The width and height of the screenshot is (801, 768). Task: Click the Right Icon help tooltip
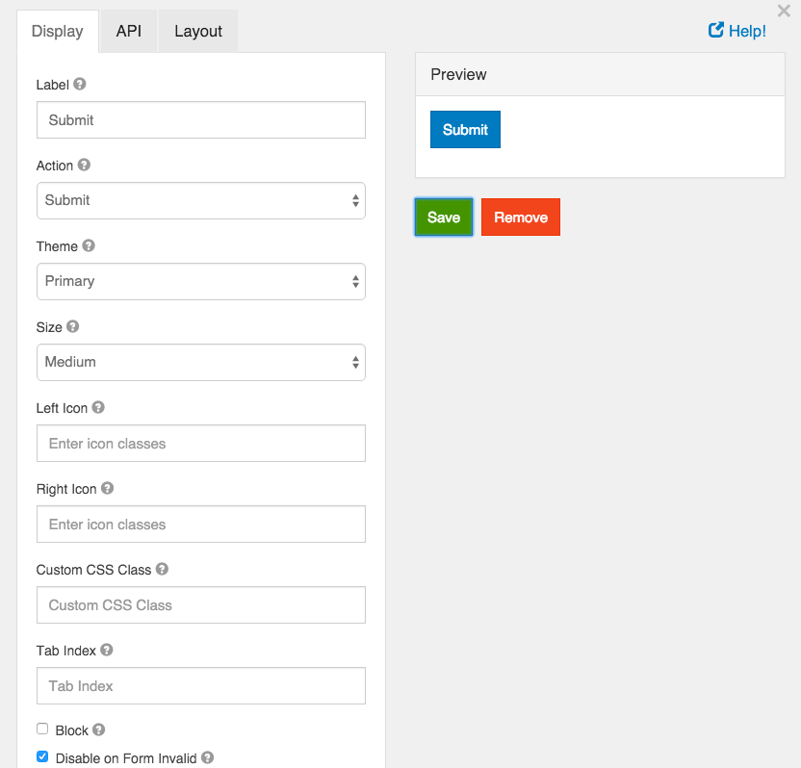point(106,489)
